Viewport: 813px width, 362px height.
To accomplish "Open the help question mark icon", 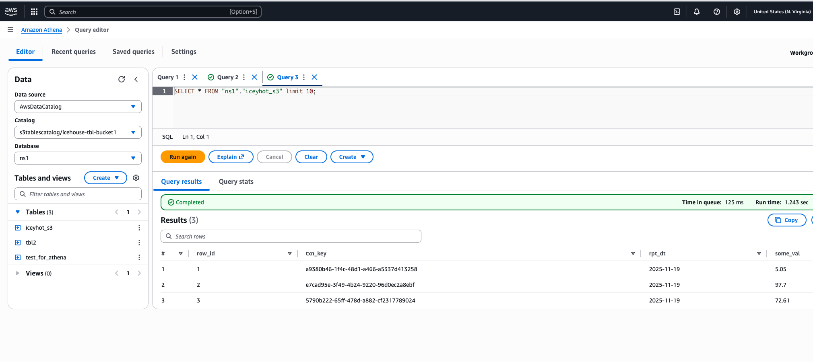I will click(717, 12).
